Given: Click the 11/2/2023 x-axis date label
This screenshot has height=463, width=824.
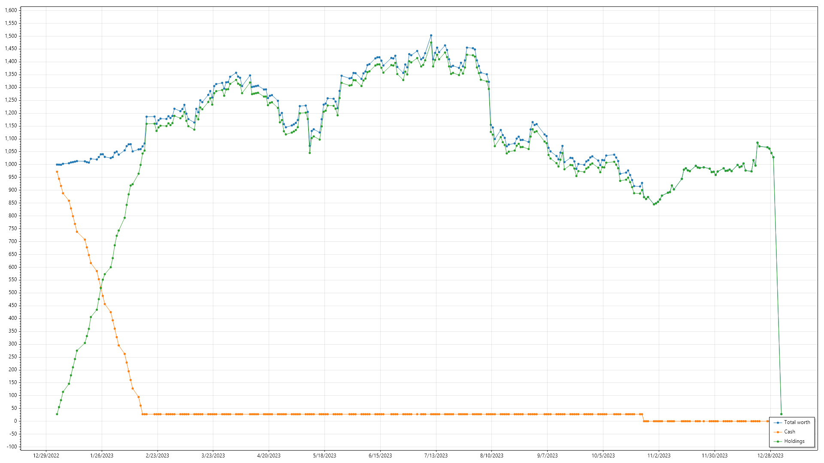Looking at the screenshot, I should [x=659, y=456].
